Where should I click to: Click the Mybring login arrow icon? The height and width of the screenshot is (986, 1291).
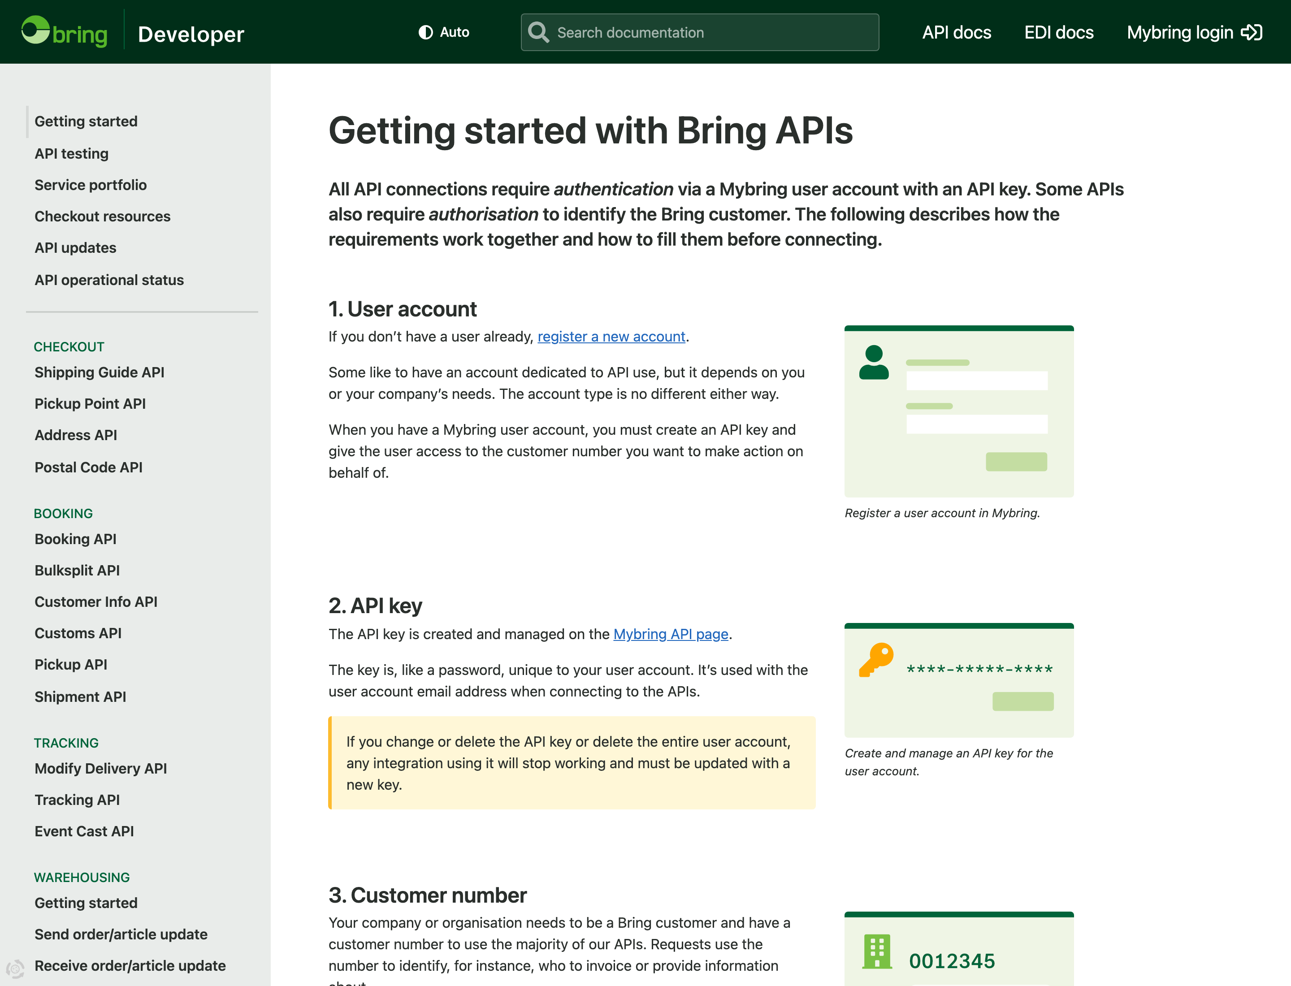coord(1251,32)
